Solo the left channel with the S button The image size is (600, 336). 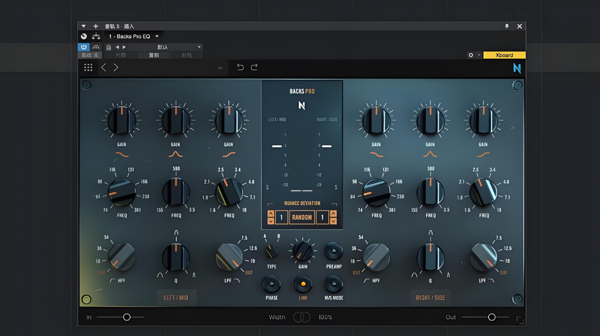tap(268, 187)
